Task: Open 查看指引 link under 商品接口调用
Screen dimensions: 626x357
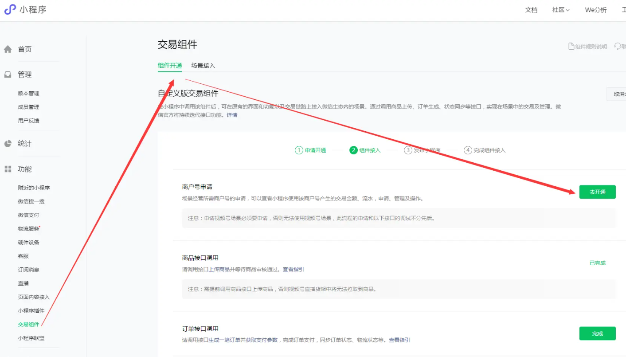Action: [293, 270]
